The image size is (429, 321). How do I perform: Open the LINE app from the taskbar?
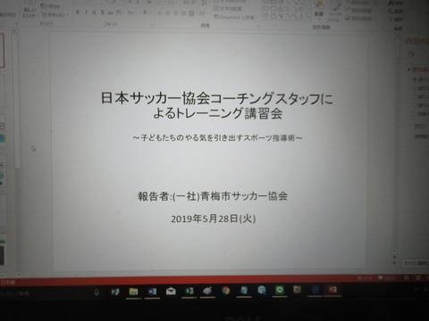pos(279,290)
